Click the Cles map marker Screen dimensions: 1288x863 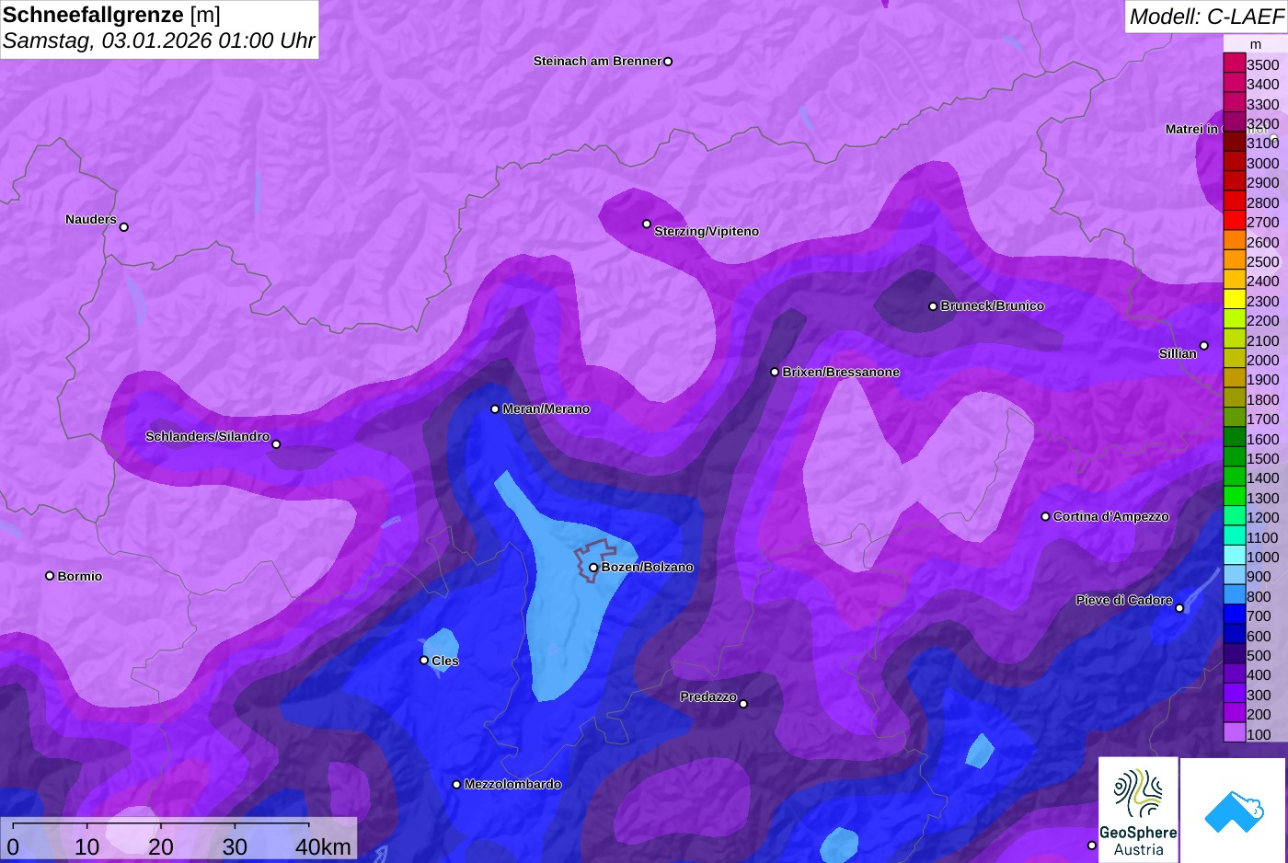coord(424,660)
